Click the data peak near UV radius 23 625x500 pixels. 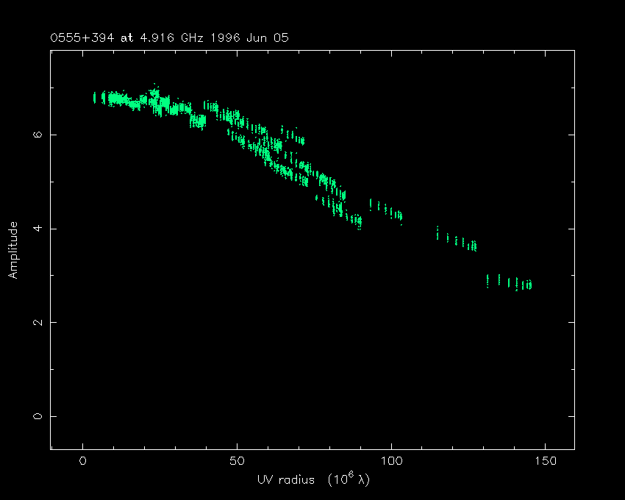point(154,93)
